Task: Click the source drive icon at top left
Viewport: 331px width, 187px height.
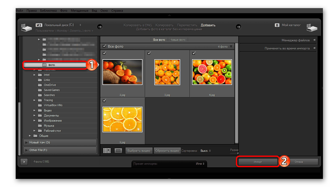Action: (26, 28)
